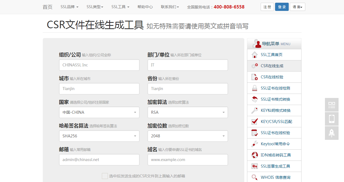Click the key icon for KEY私钥格式转换

click(254, 110)
